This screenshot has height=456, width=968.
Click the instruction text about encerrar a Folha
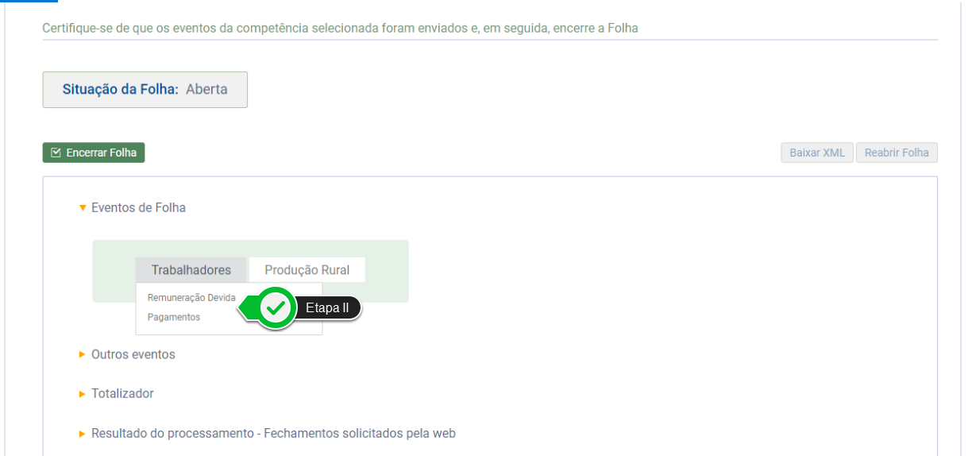[340, 29]
